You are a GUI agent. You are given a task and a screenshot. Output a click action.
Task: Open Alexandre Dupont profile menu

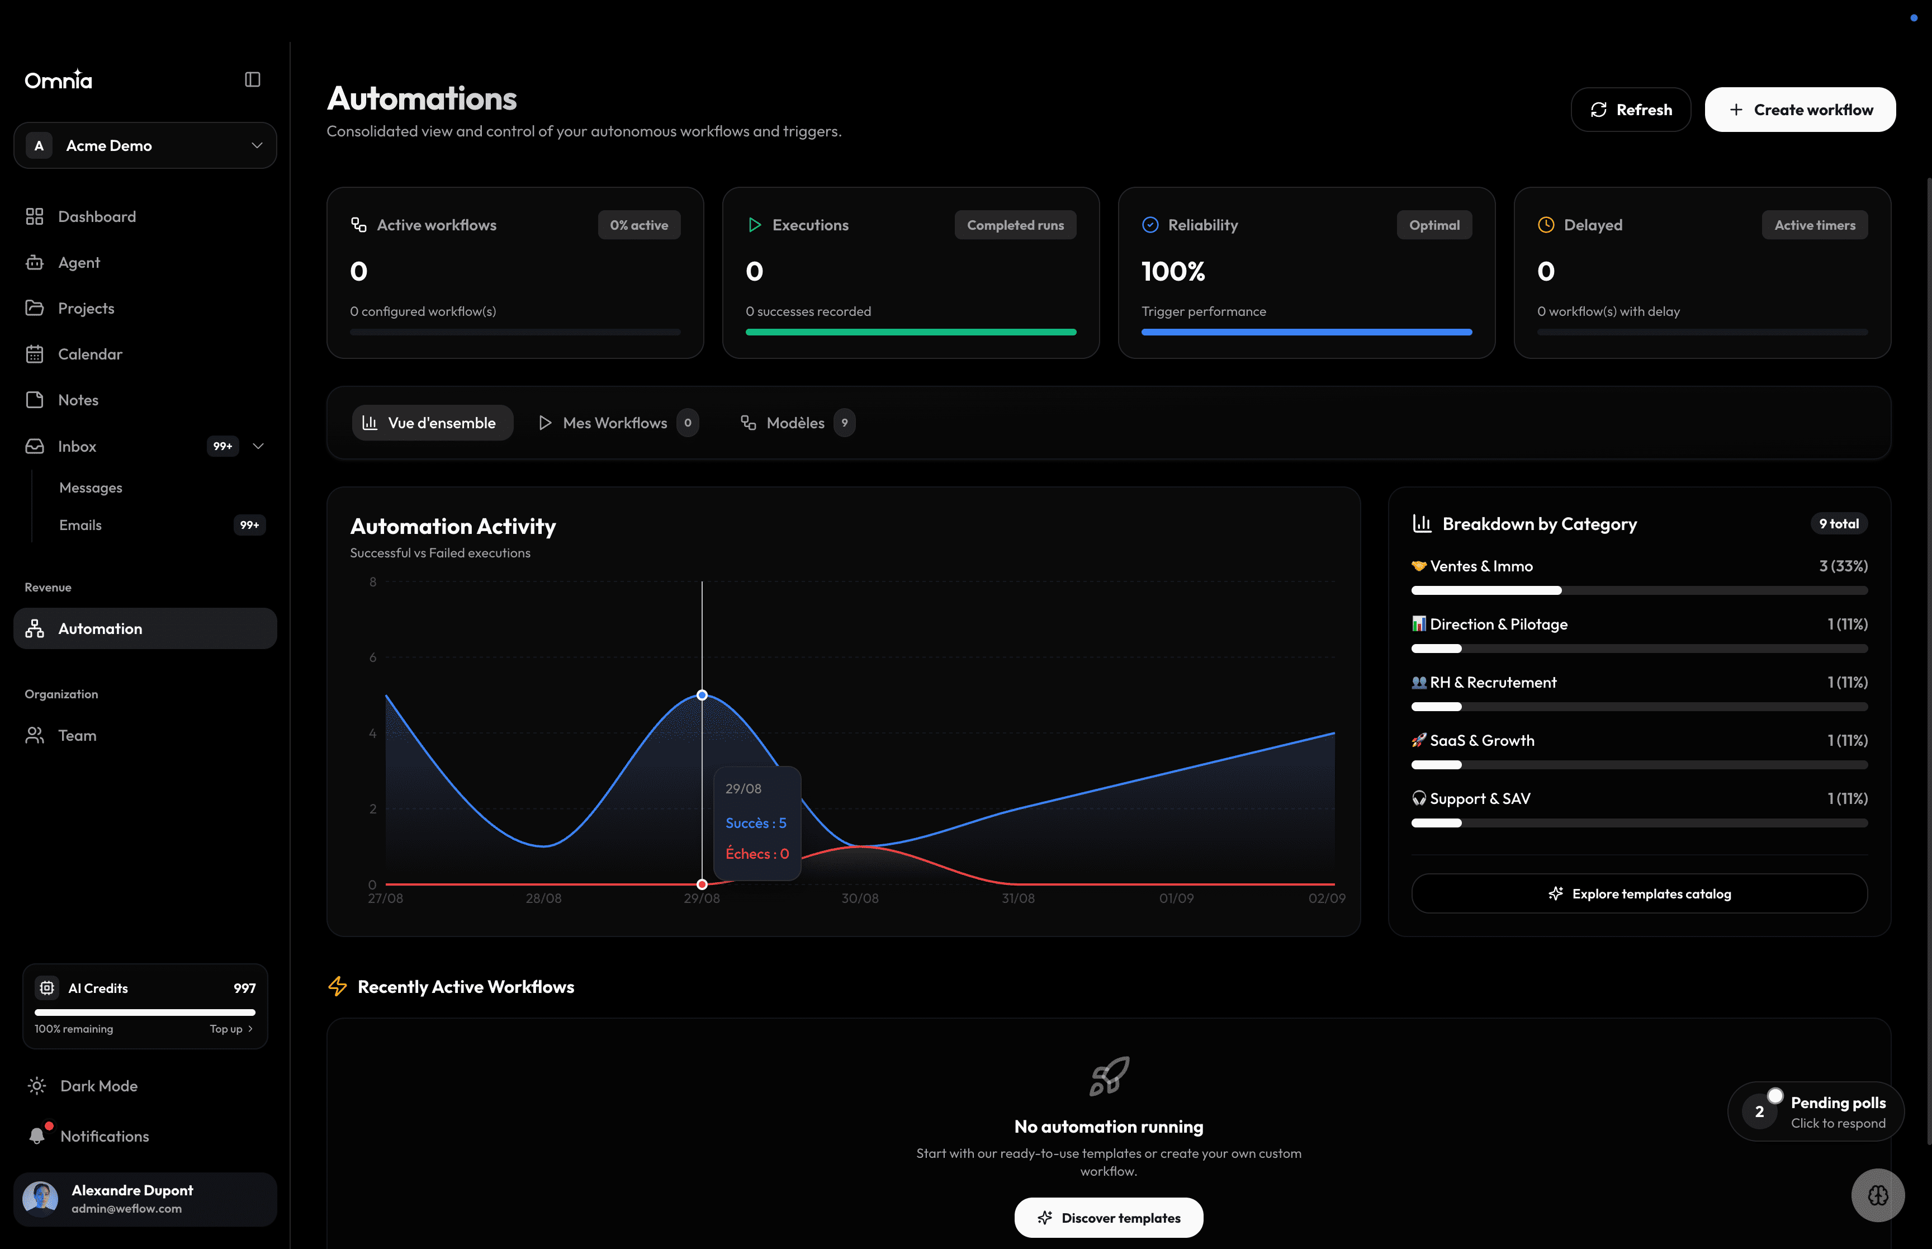(x=145, y=1199)
